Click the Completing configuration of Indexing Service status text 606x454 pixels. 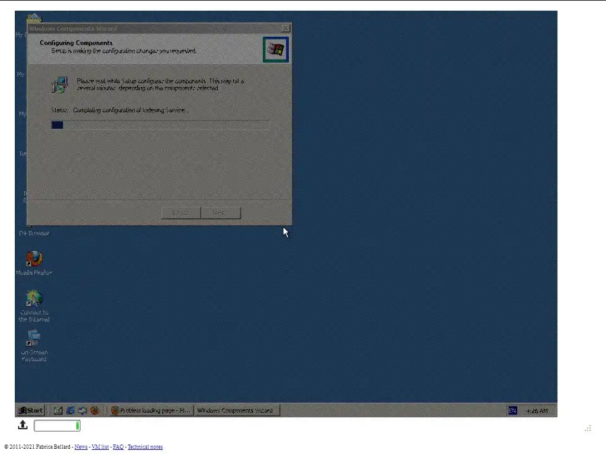click(131, 110)
